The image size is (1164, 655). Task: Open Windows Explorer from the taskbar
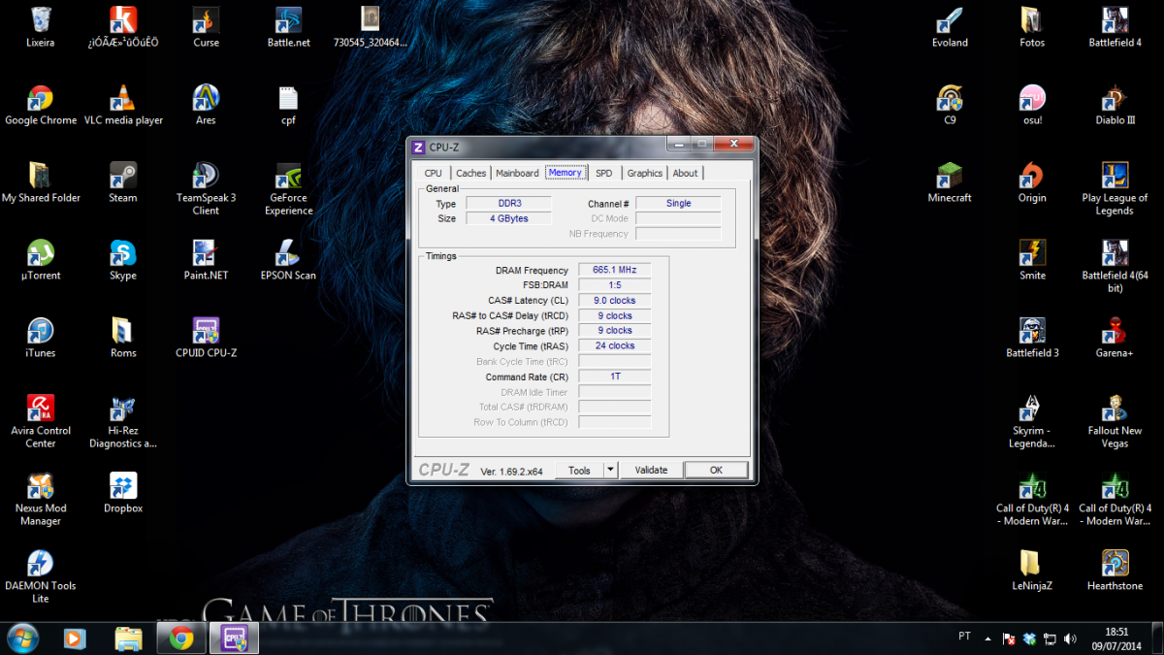pyautogui.click(x=128, y=638)
